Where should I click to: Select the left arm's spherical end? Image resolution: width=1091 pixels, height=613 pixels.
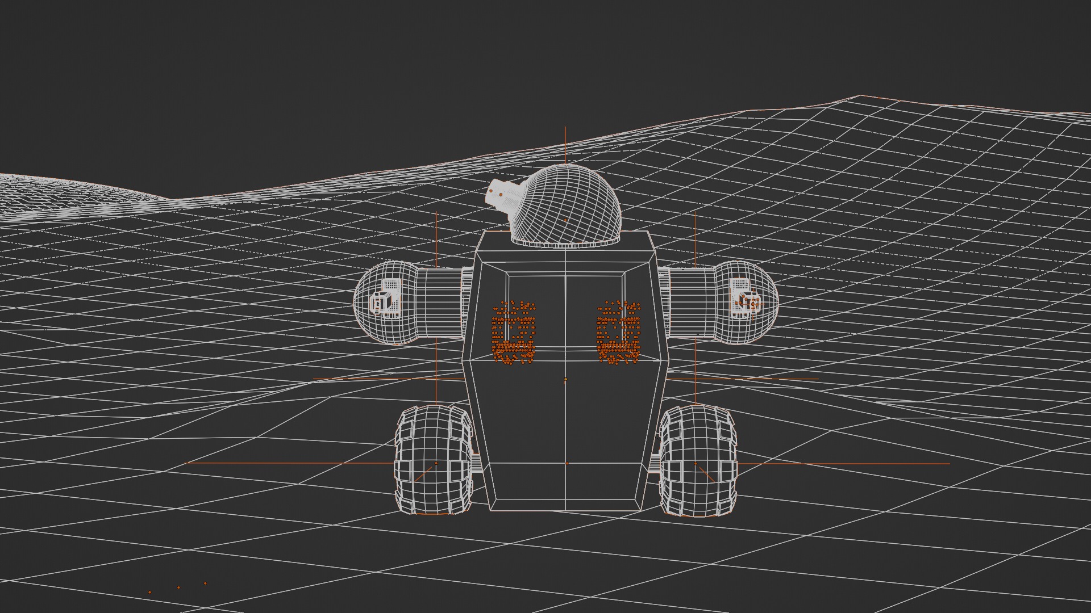click(386, 302)
